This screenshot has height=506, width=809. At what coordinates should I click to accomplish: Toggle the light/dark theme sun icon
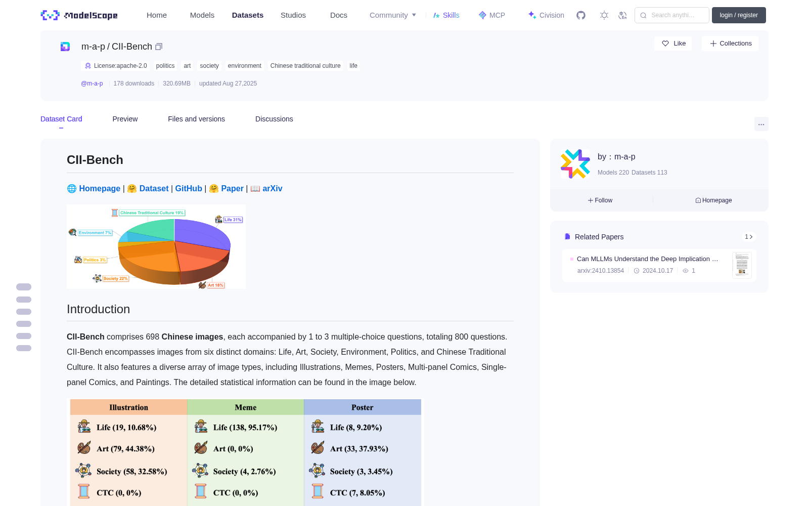click(x=604, y=15)
